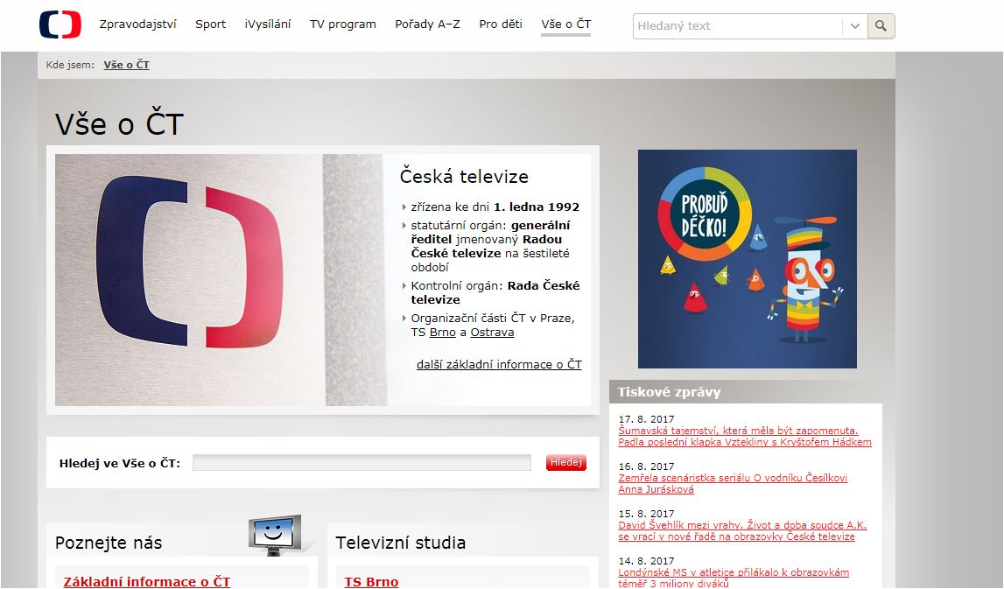Screen dimensions: 1004x589
Task: Click the Poznejte nás heading
Action: coord(109,543)
